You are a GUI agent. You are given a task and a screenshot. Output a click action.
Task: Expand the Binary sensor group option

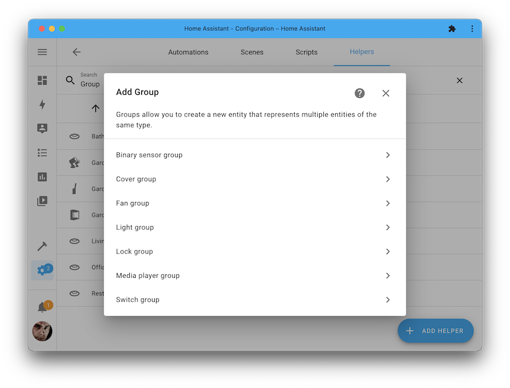click(x=253, y=155)
